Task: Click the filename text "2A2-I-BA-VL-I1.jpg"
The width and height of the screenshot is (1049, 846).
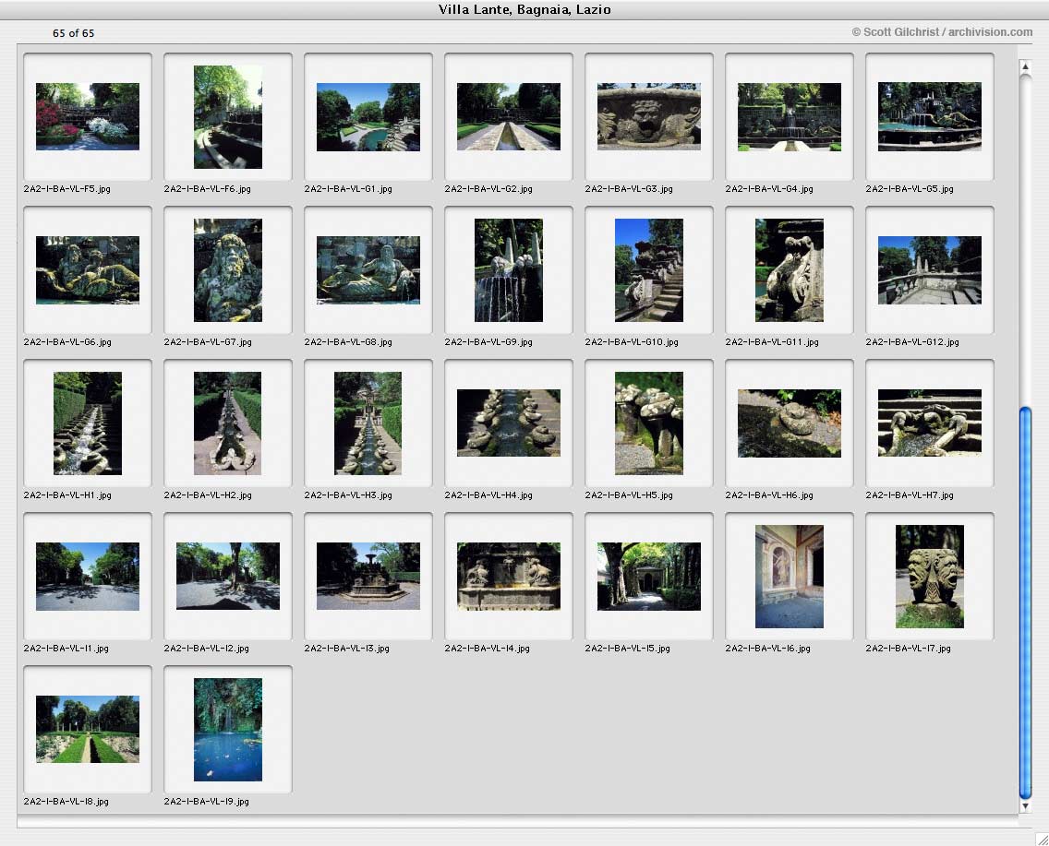Action: [x=66, y=649]
